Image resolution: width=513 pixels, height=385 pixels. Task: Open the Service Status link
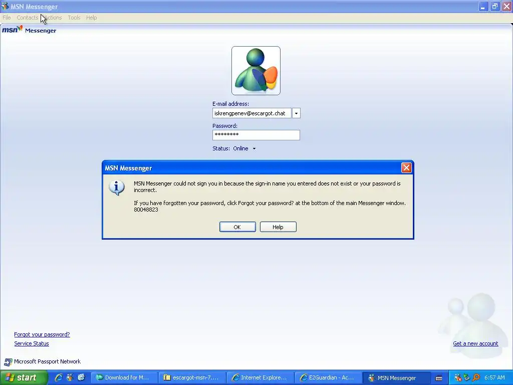pos(32,343)
